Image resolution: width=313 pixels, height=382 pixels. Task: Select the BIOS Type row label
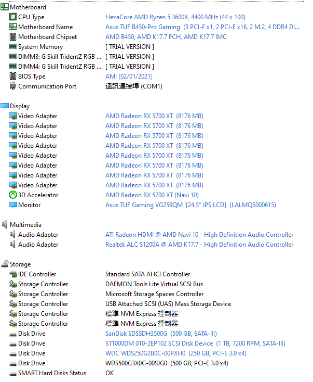[32, 77]
